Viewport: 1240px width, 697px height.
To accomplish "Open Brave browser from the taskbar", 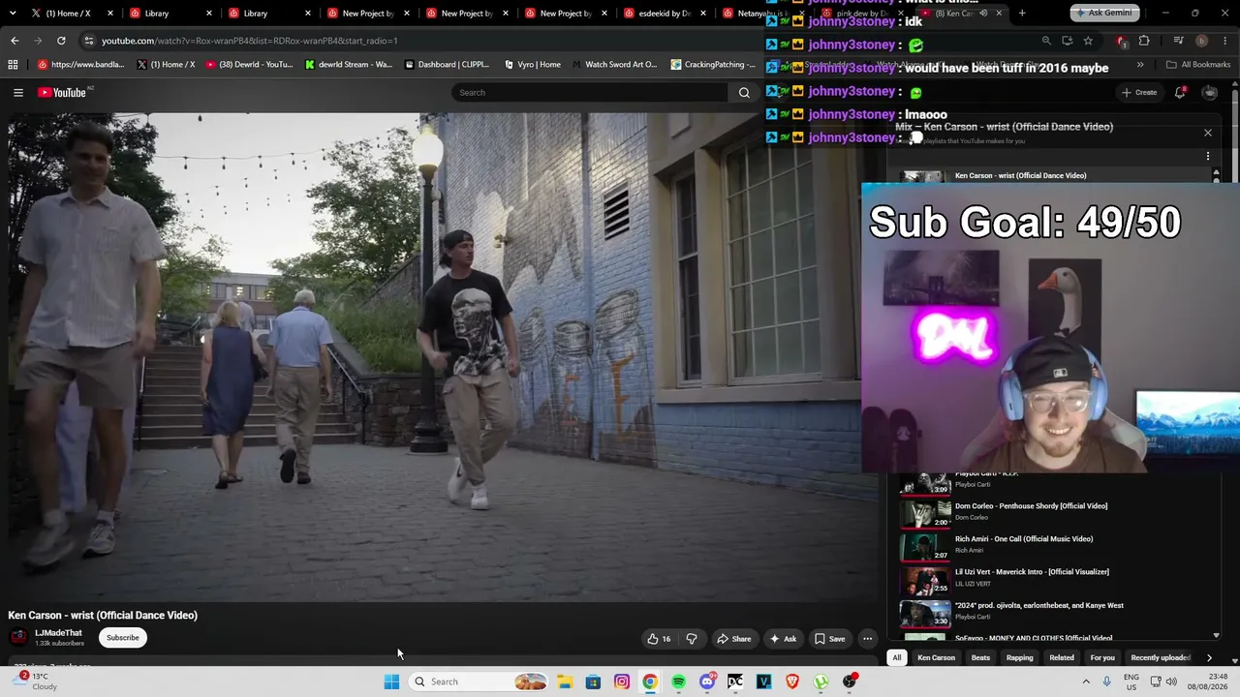I will (x=792, y=682).
